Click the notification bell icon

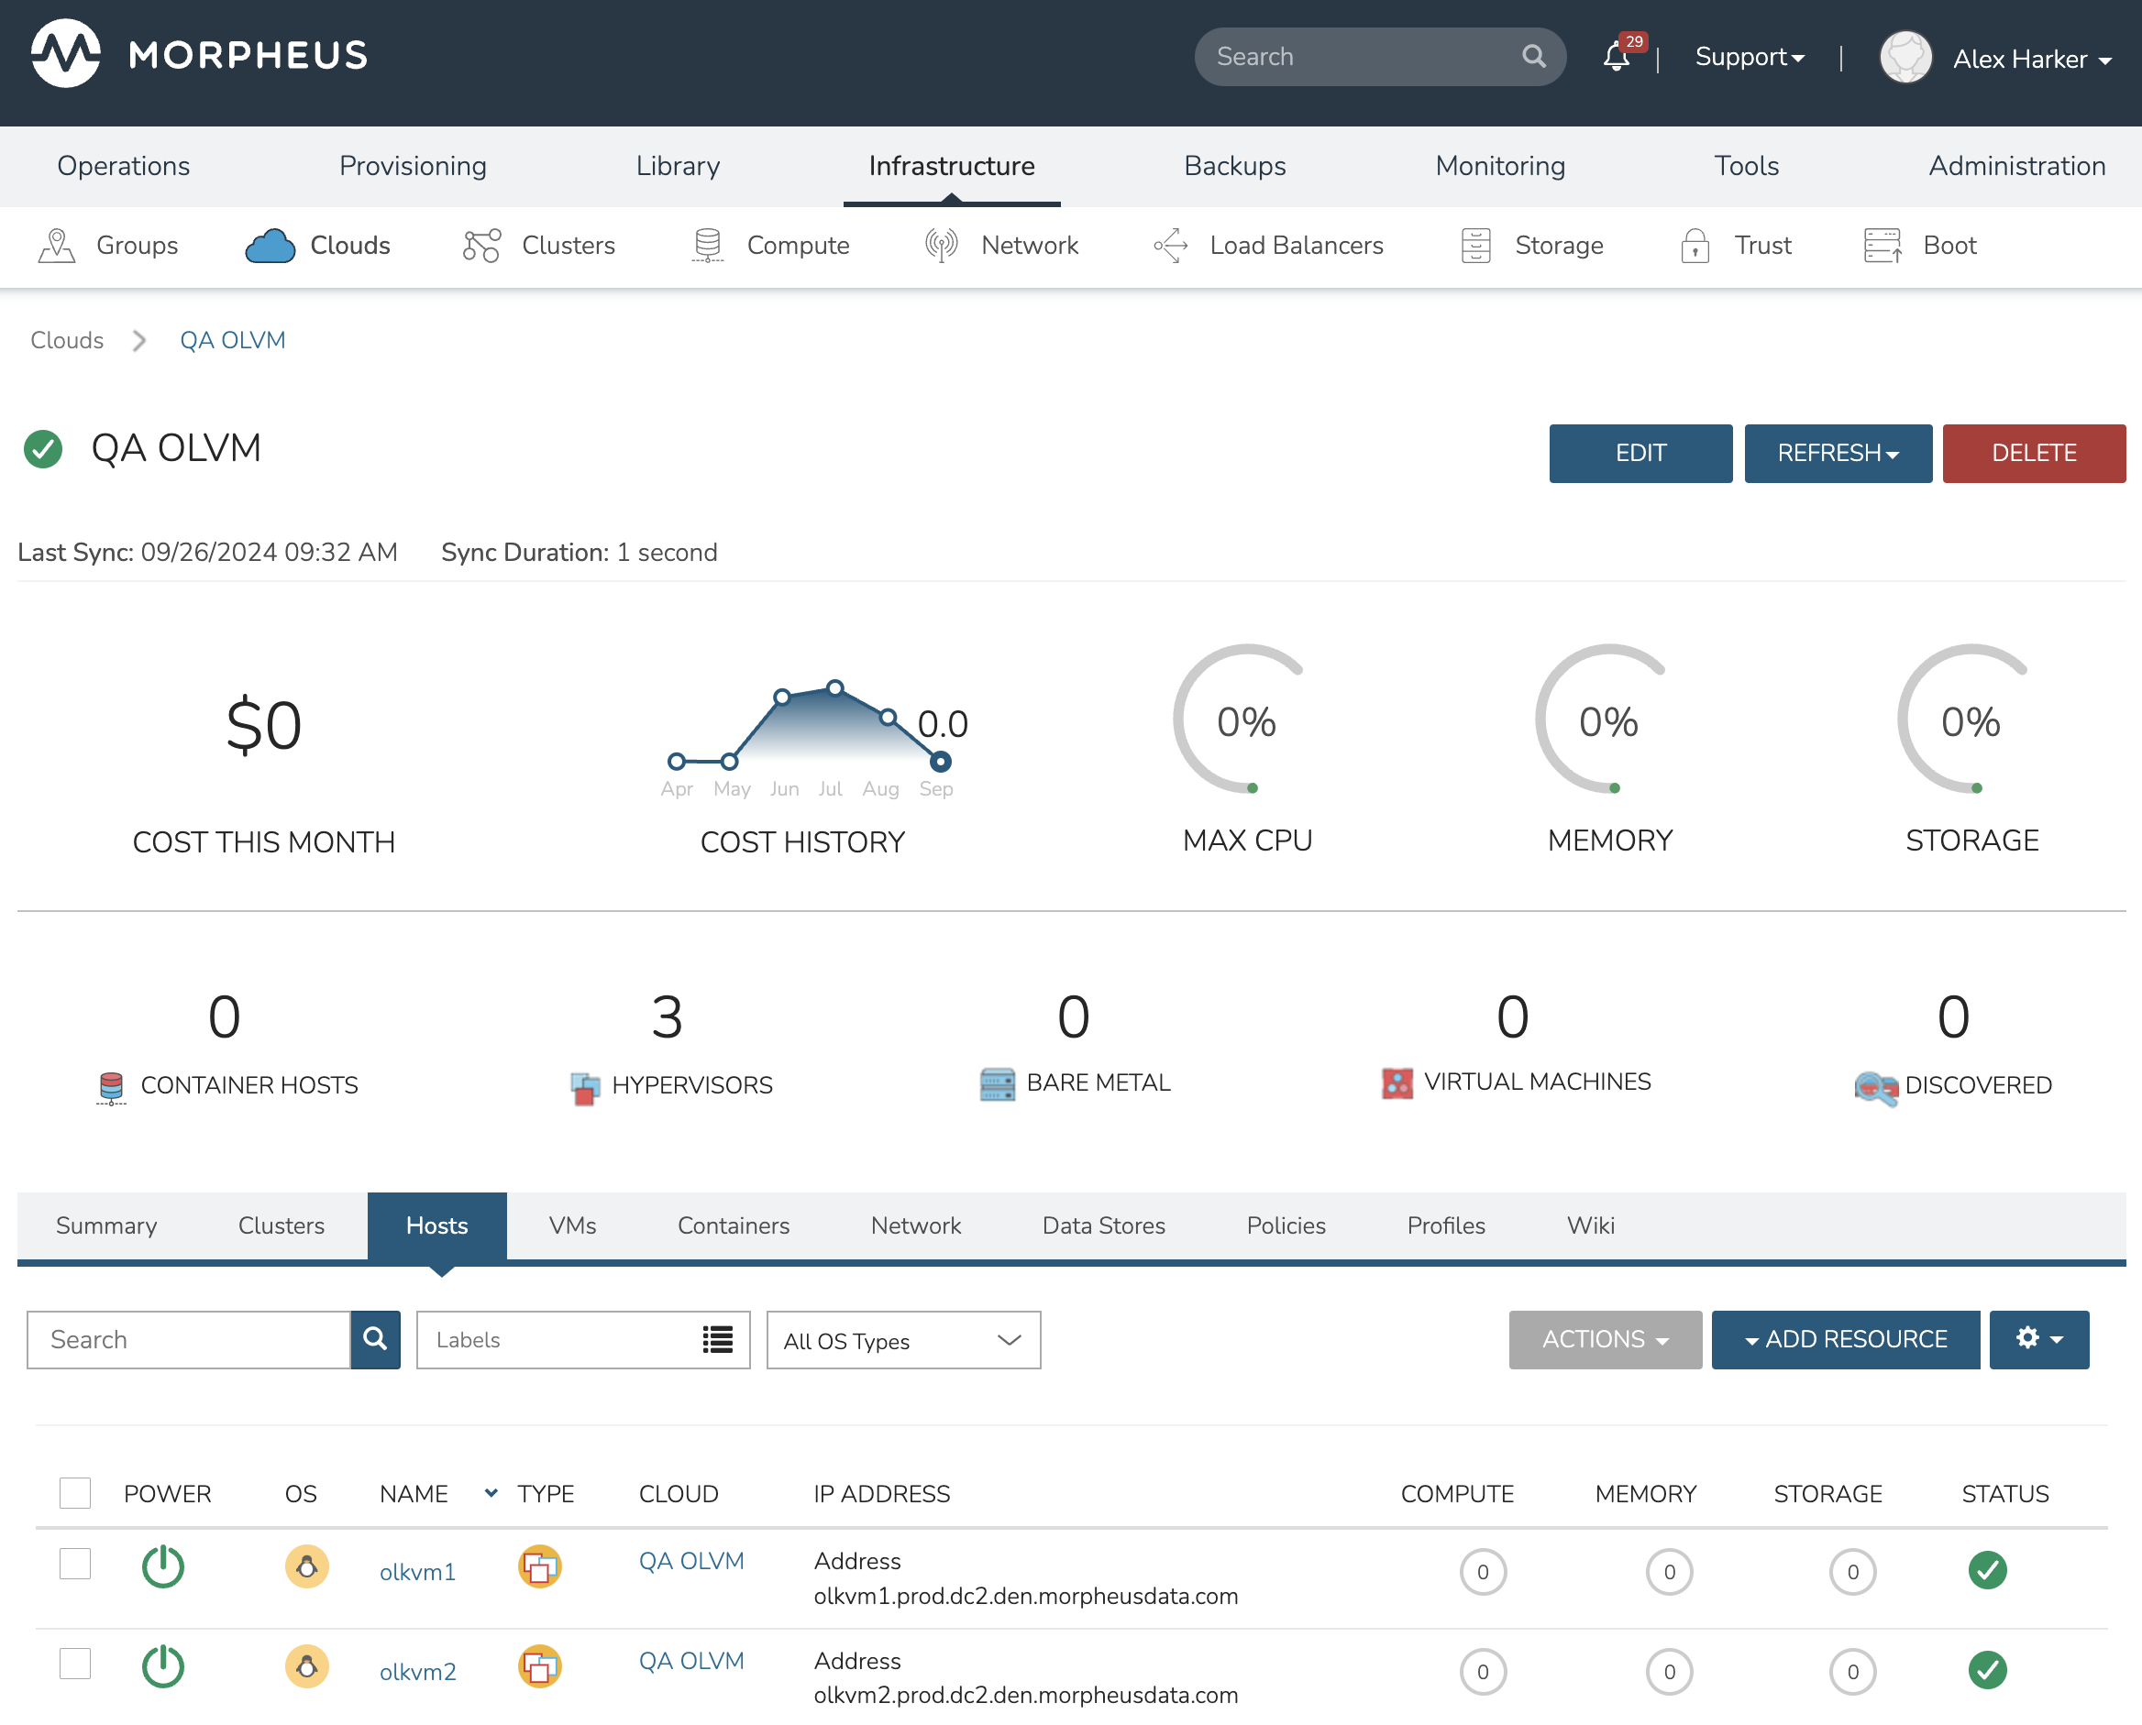tap(1617, 57)
